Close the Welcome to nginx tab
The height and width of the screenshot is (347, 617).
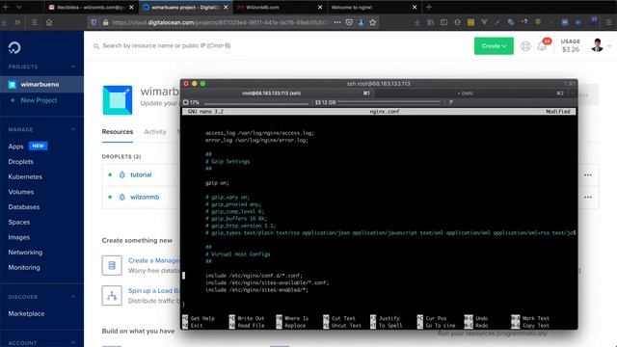415,7
